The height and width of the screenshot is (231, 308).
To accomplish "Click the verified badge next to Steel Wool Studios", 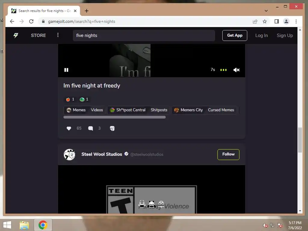I will point(126,154).
